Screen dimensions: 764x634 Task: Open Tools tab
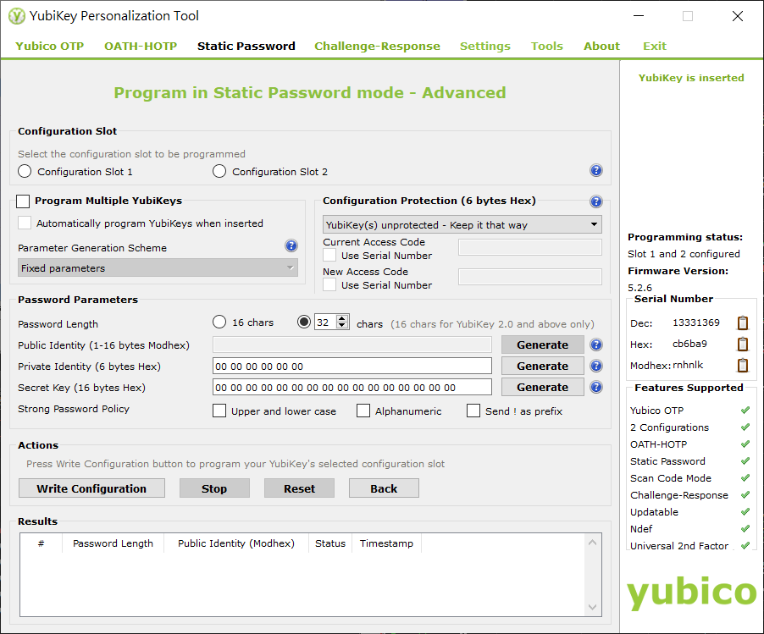coord(546,46)
